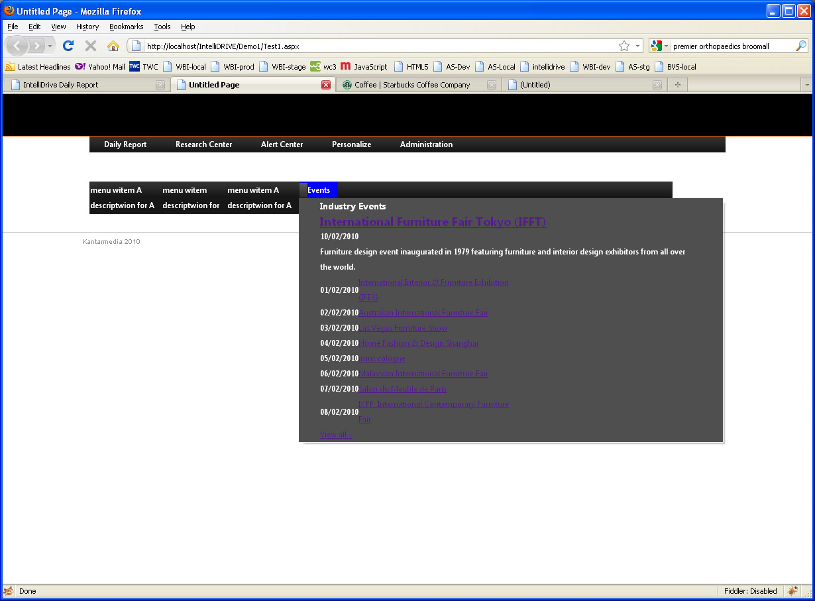Open the WBI-prod bookmark
This screenshot has width=815, height=601.
point(233,66)
